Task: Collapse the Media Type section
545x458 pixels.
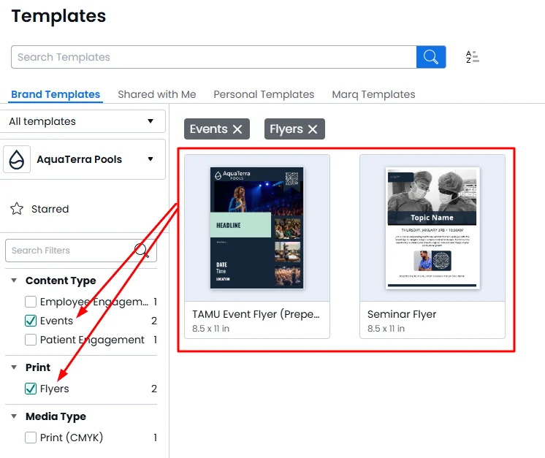Action: coord(15,416)
